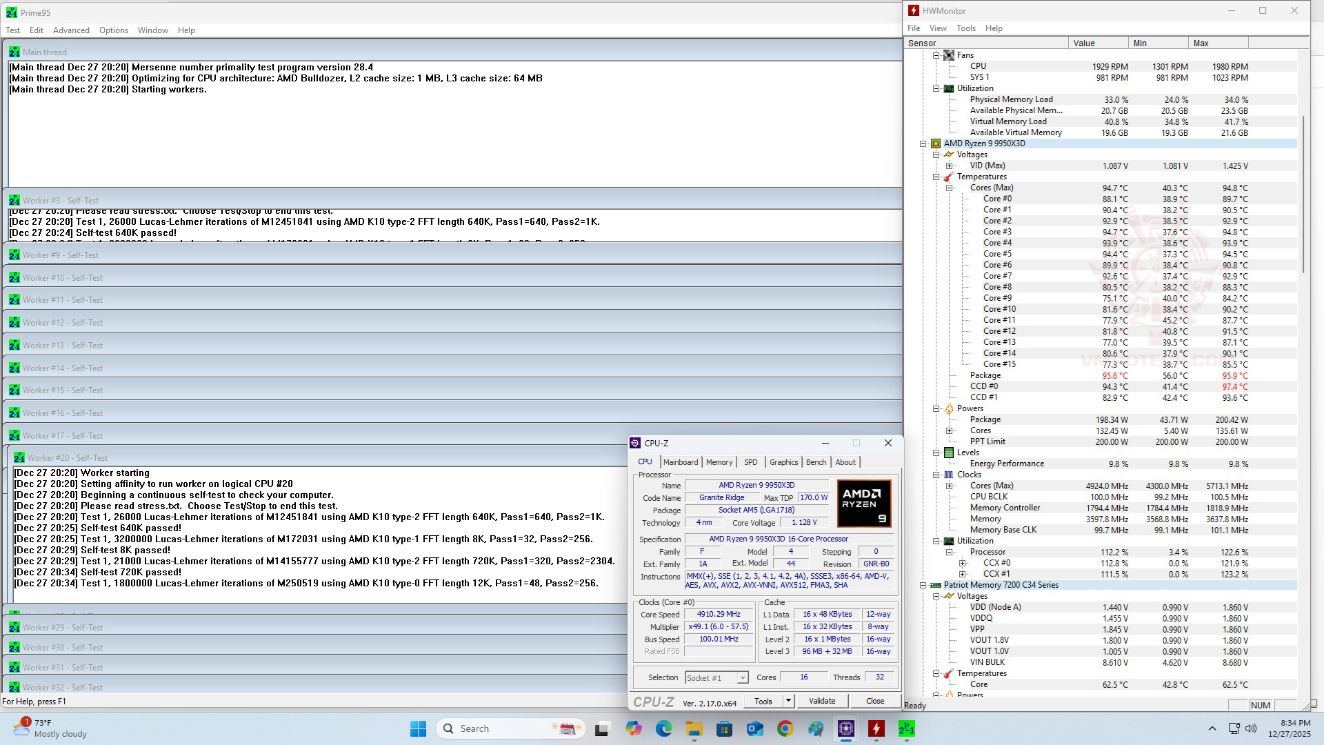Open File Explorer from taskbar
The height and width of the screenshot is (745, 1324).
(694, 728)
